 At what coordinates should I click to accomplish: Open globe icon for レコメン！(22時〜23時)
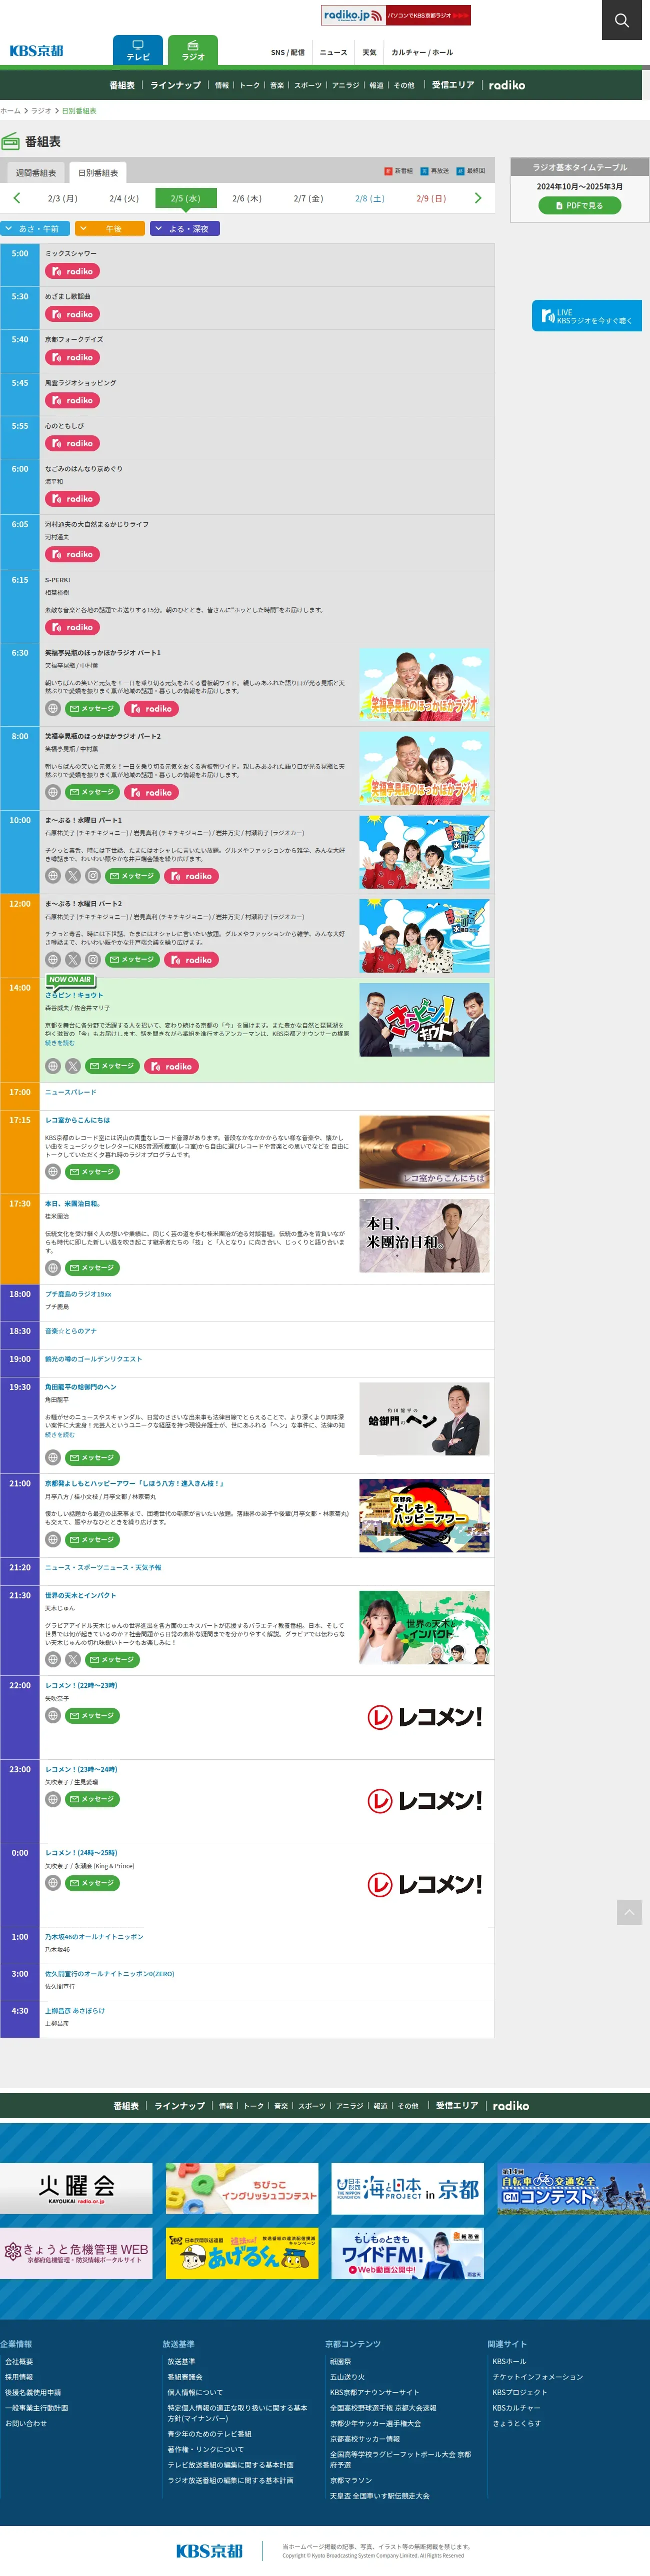pos(53,1716)
